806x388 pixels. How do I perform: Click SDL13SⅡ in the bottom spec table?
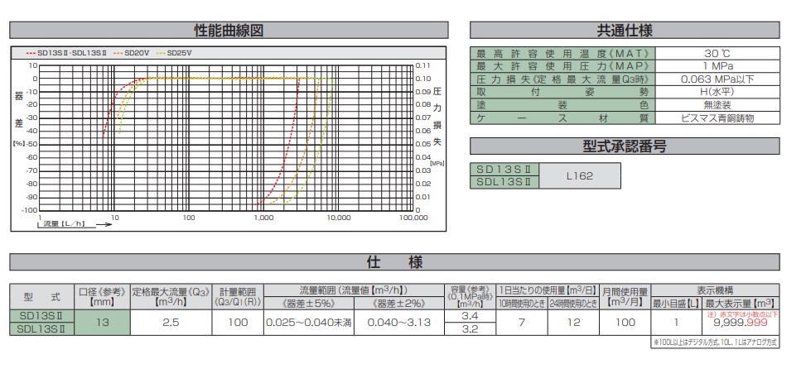[41, 329]
